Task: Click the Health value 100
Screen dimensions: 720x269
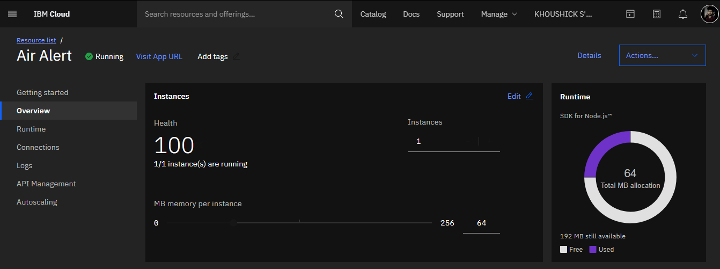Action: coord(174,146)
